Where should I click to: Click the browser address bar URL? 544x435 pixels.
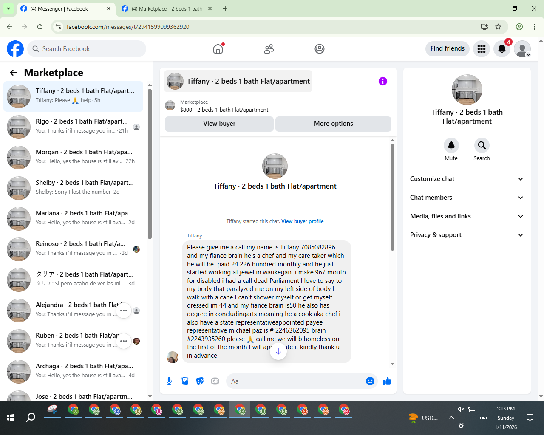(128, 27)
